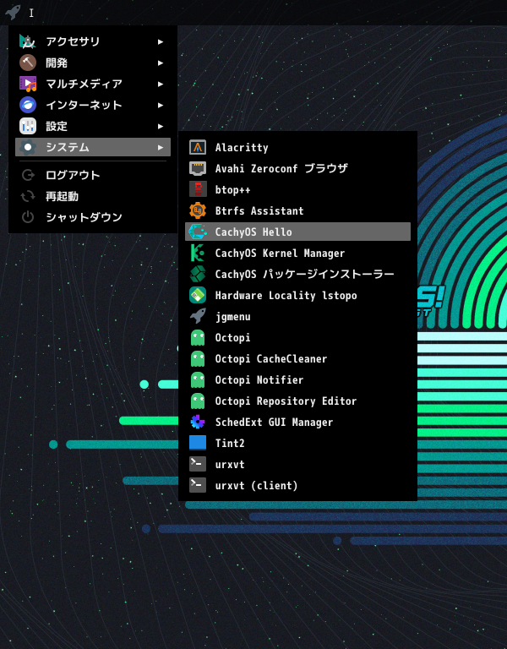Image resolution: width=507 pixels, height=649 pixels.
Task: Click the Hardware Locality lstopo icon
Action: click(198, 295)
